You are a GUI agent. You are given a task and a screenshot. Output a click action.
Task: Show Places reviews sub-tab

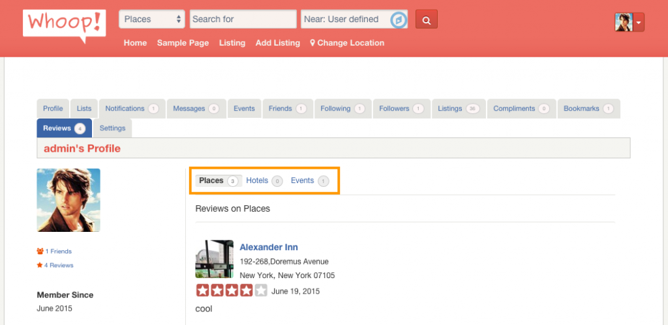(219, 181)
